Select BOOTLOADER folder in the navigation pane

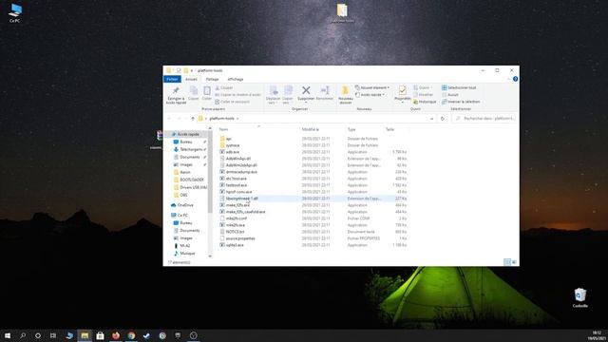pyautogui.click(x=189, y=180)
